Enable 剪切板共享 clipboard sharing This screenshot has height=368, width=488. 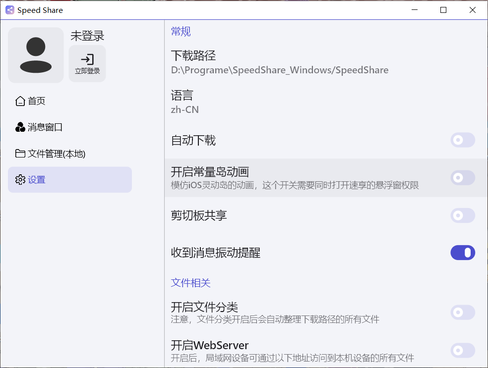coord(462,215)
